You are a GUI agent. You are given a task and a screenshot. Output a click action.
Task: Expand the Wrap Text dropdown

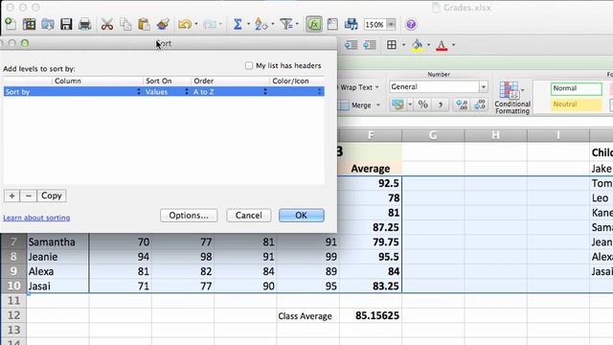[377, 87]
